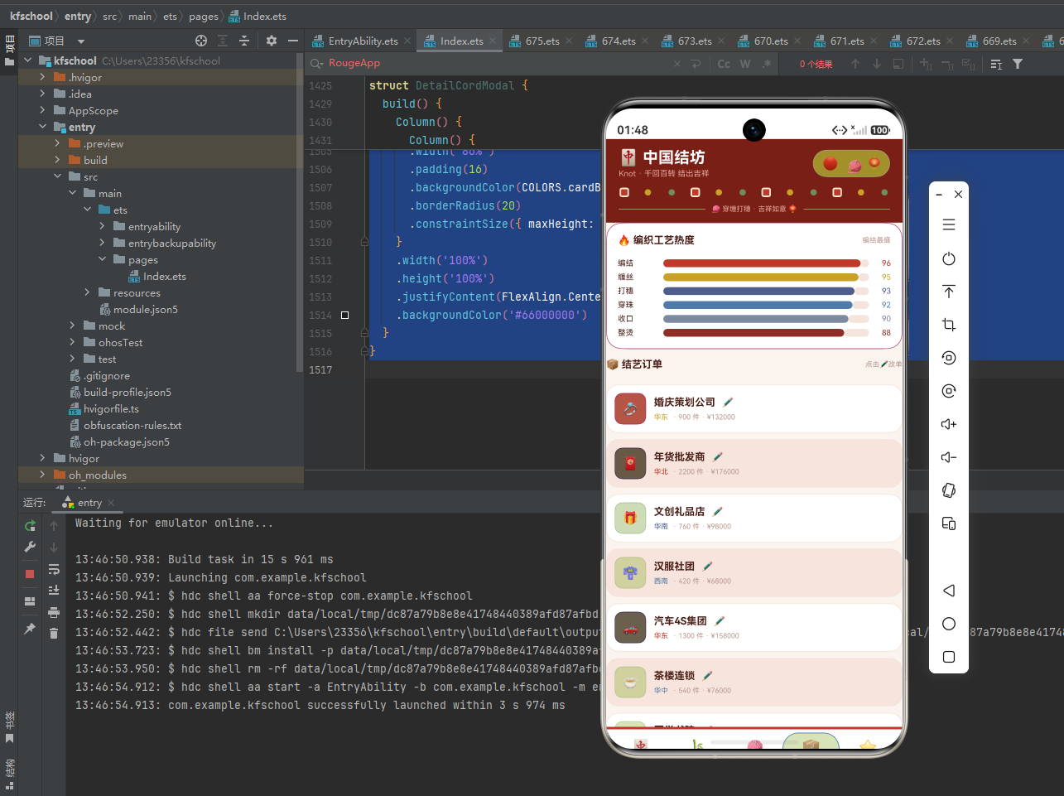Rerun the entry configuration in Run panel
Image resolution: width=1064 pixels, height=796 pixels.
pyautogui.click(x=30, y=526)
